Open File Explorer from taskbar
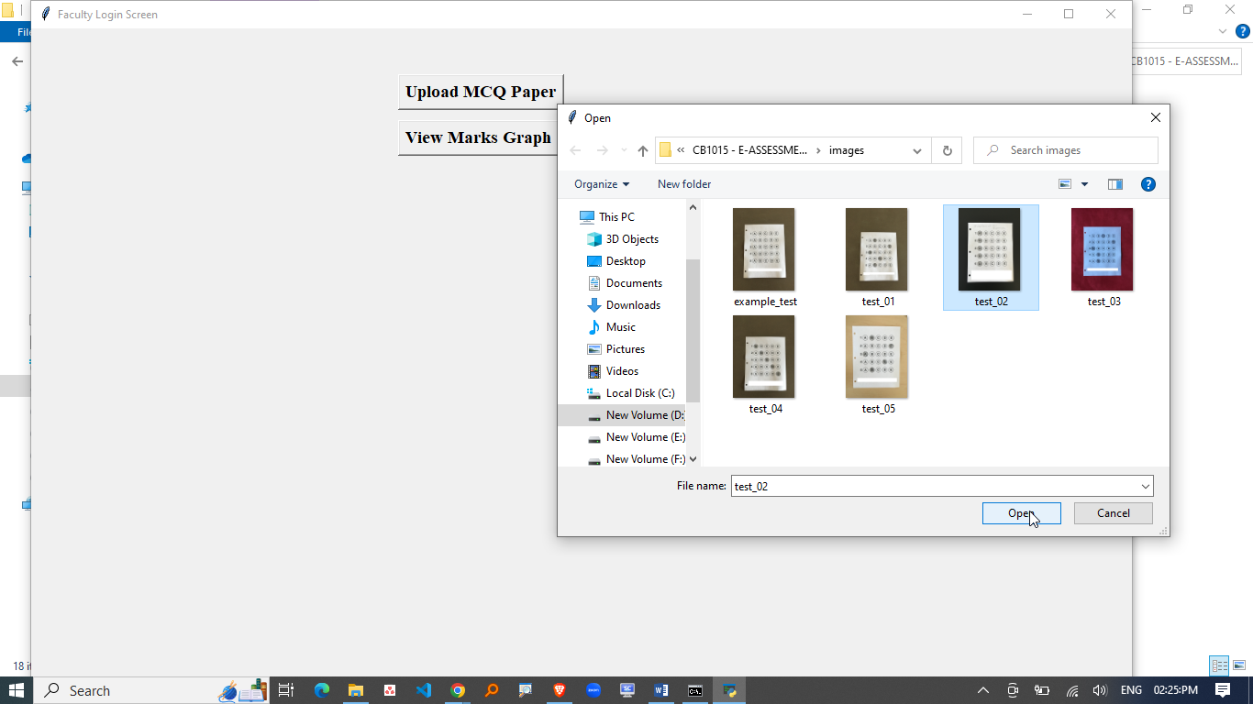The height and width of the screenshot is (704, 1253). [x=356, y=690]
